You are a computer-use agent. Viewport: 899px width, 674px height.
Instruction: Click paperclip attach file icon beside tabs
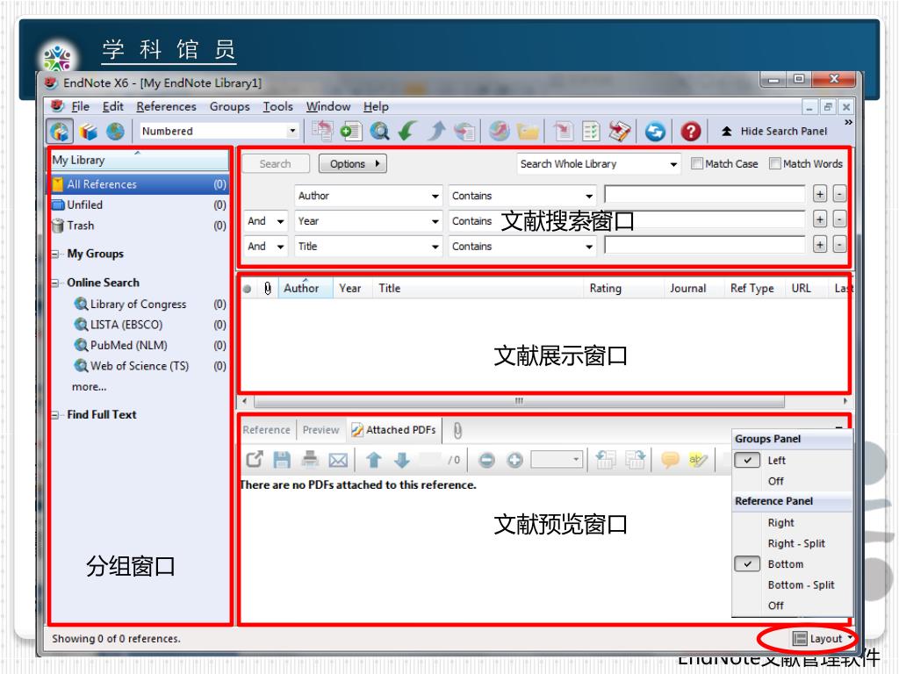point(457,430)
